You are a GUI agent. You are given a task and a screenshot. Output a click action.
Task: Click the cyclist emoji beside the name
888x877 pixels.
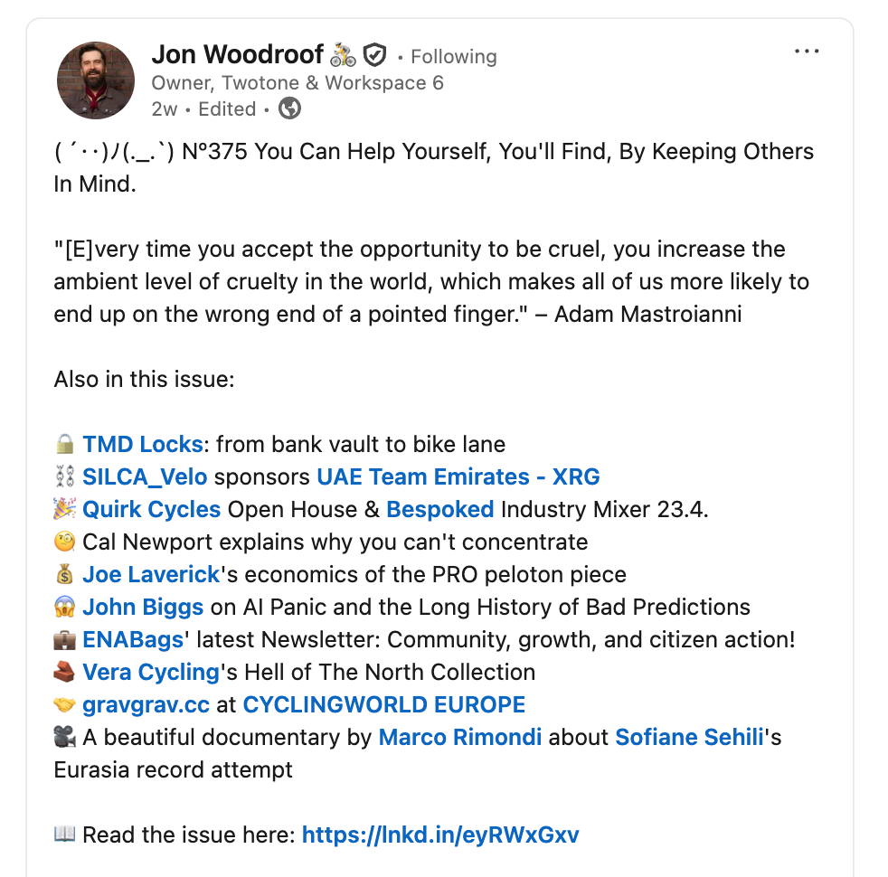coord(344,55)
